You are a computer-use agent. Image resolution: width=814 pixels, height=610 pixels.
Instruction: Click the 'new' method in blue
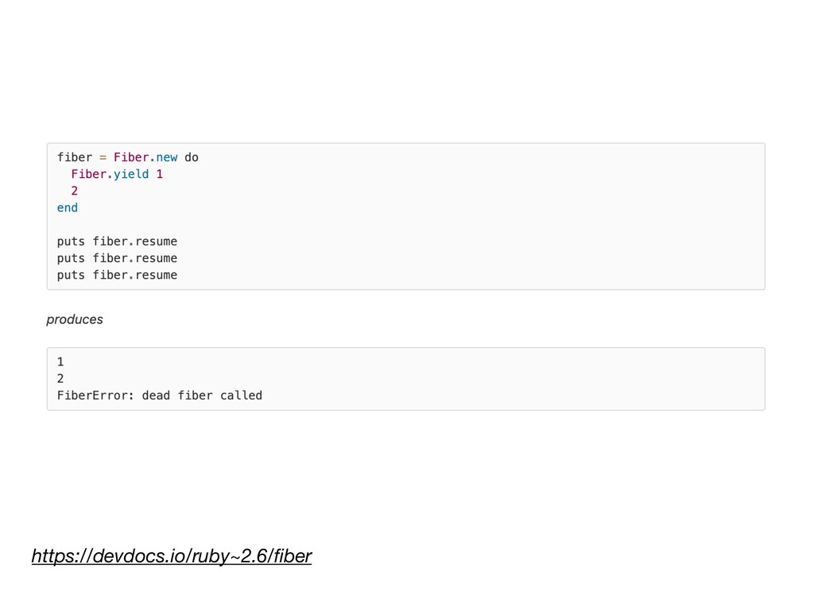pyautogui.click(x=167, y=157)
